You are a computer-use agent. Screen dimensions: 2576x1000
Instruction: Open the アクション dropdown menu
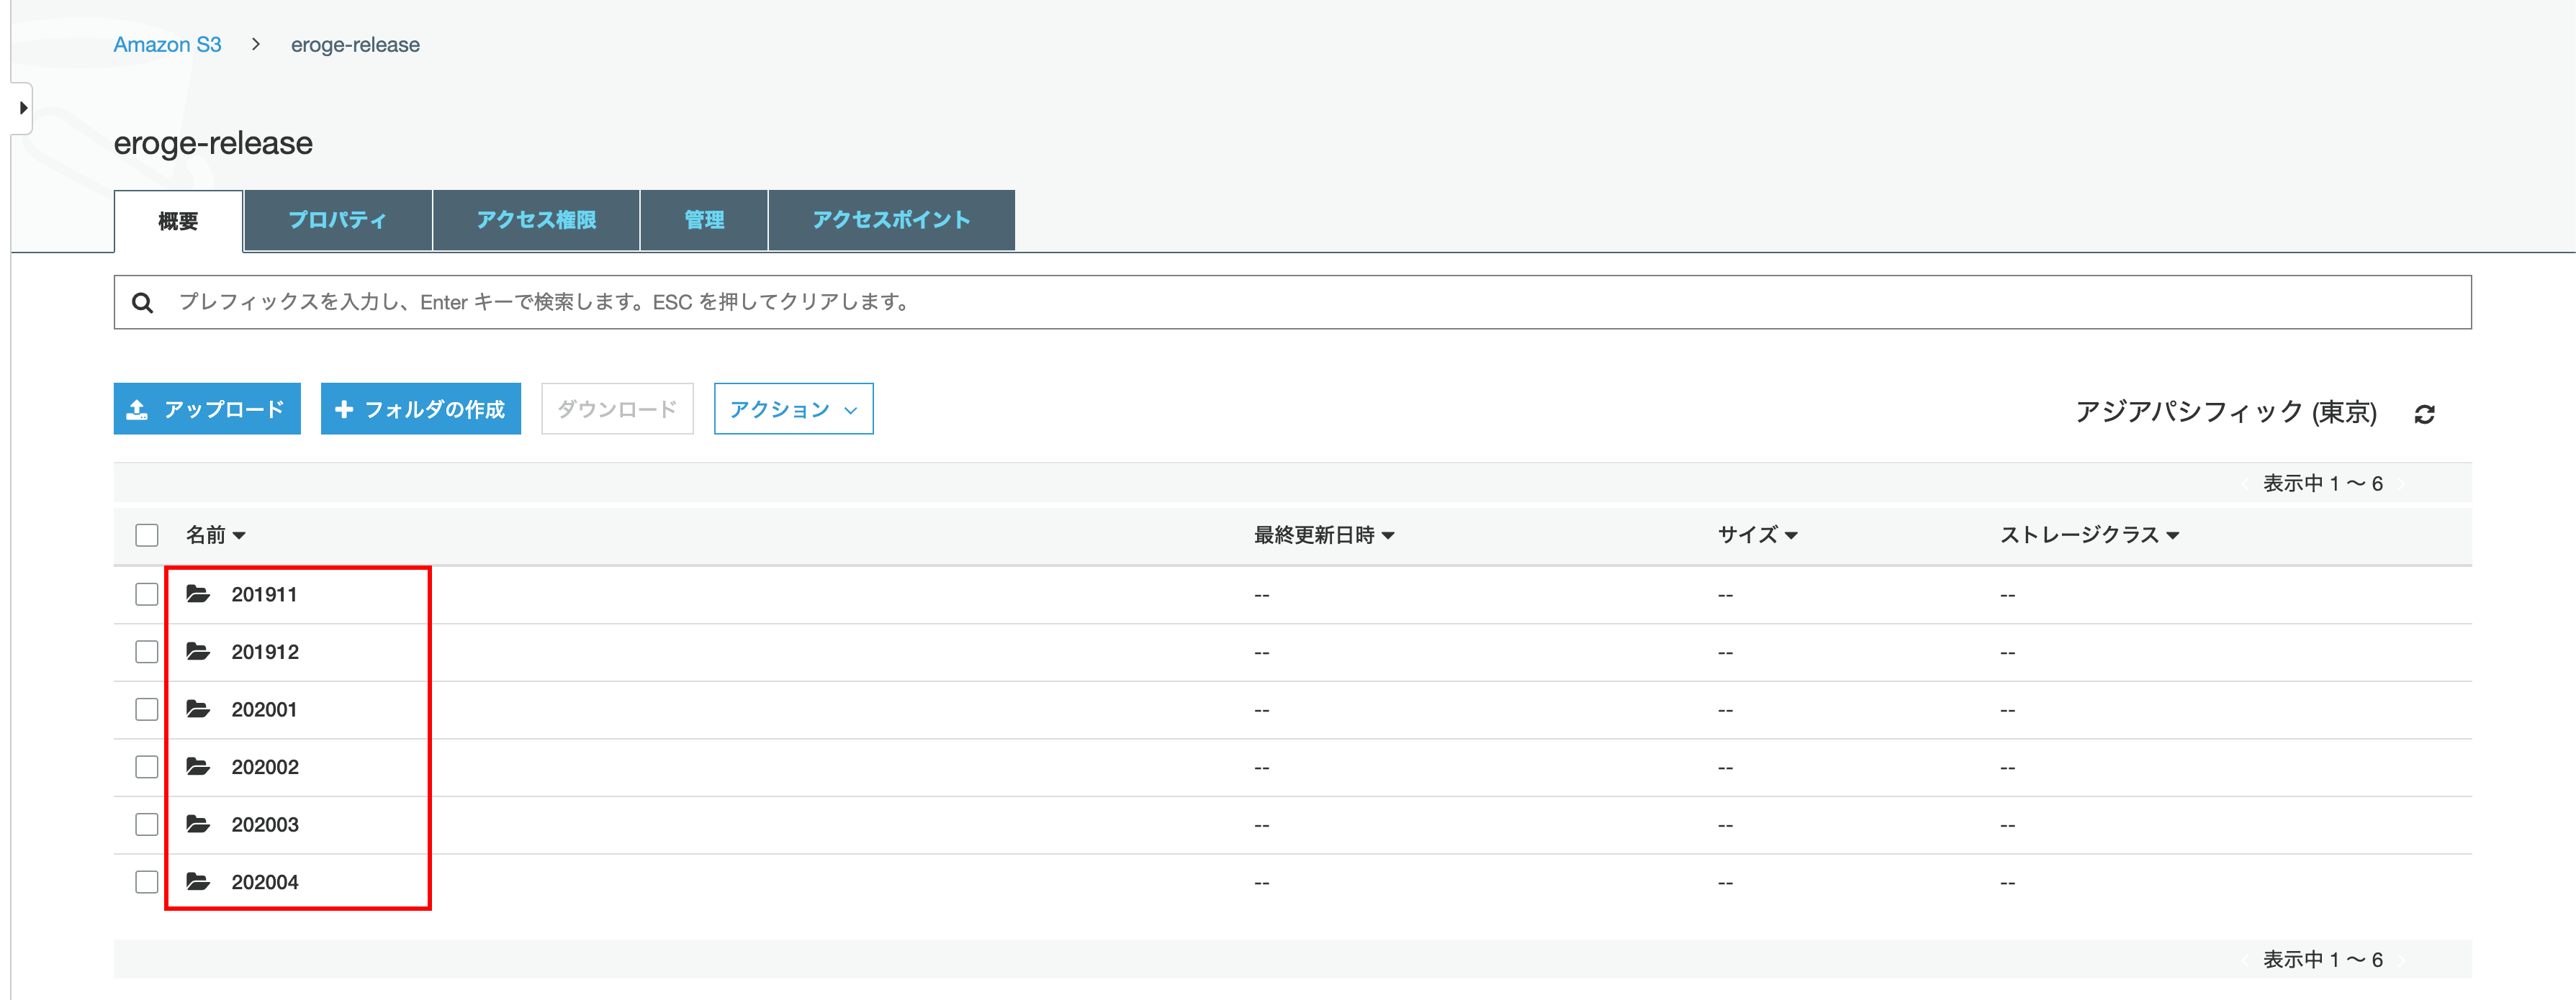pos(793,409)
